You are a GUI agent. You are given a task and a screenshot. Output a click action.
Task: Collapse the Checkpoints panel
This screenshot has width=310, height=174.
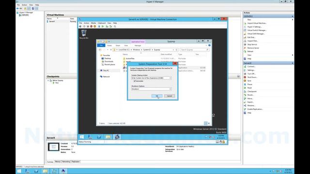point(238,76)
